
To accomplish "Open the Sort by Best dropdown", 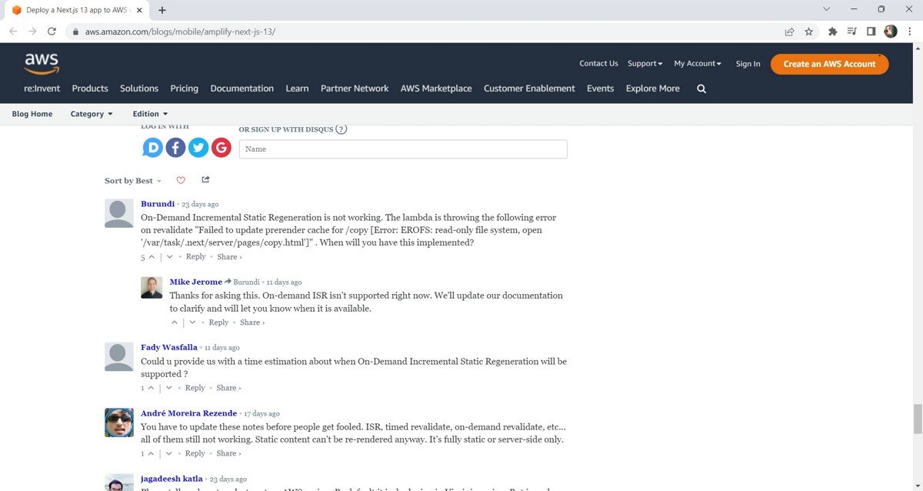I will click(133, 181).
